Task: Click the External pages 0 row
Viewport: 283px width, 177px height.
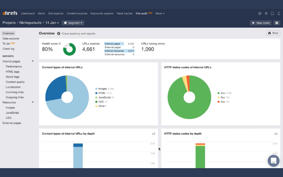Action: [119, 47]
